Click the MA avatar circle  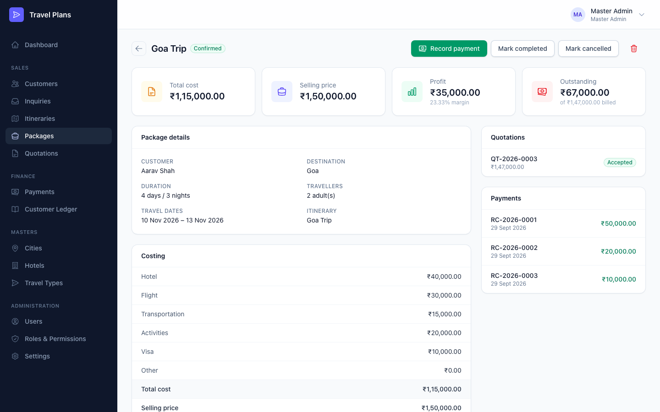point(578,15)
